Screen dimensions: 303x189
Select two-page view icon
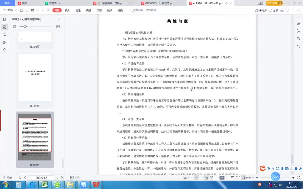click(x=211, y=178)
